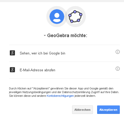Click the "GeoGebra möchte:" heading

(x=67, y=36)
